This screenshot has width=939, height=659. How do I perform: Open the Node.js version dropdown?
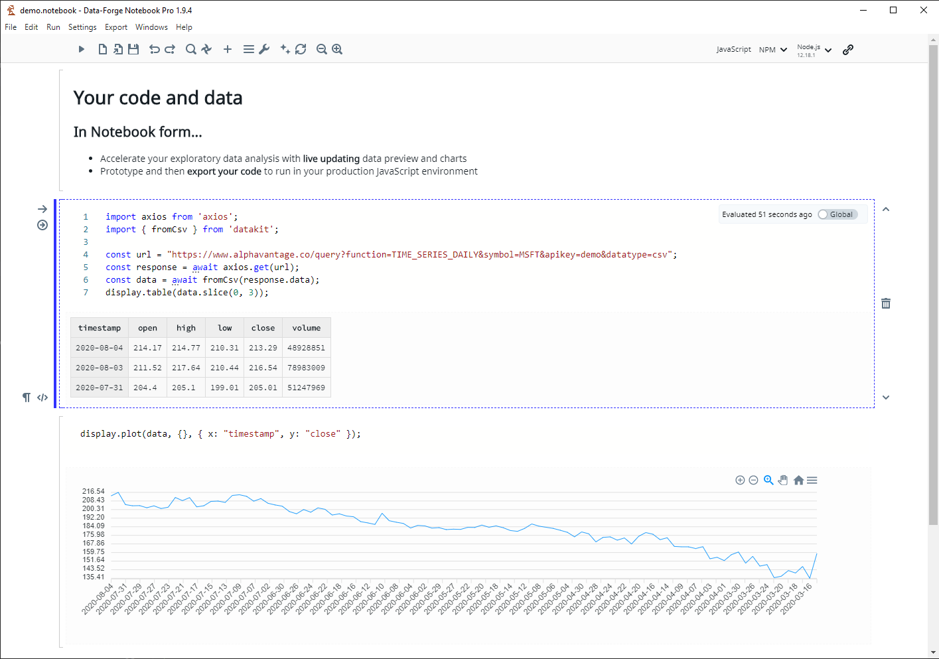point(814,50)
